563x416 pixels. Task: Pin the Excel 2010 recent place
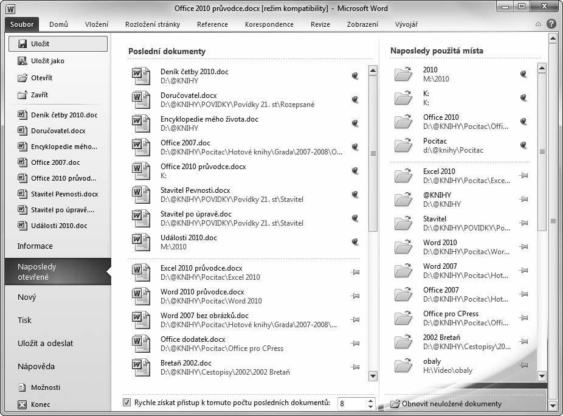point(524,175)
